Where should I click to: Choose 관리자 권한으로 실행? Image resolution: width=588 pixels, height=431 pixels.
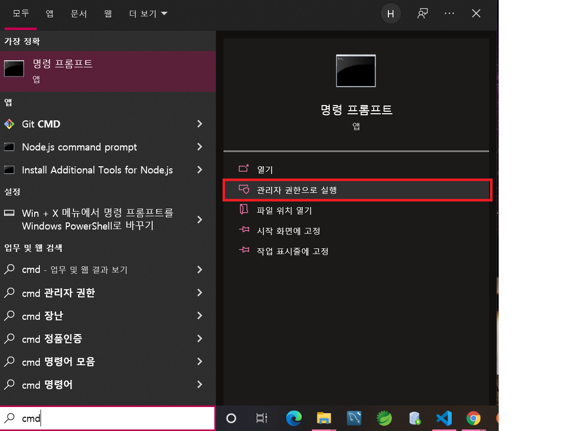(357, 190)
